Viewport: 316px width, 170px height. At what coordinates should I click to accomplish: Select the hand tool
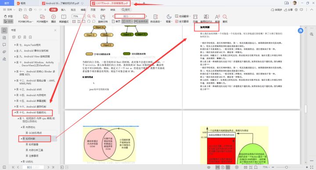point(8,16)
